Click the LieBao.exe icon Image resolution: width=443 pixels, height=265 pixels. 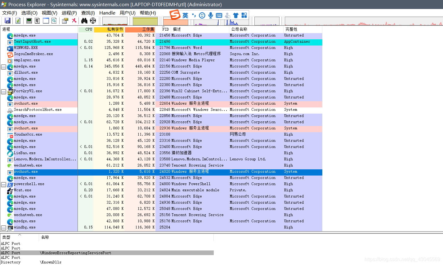pos(10,153)
